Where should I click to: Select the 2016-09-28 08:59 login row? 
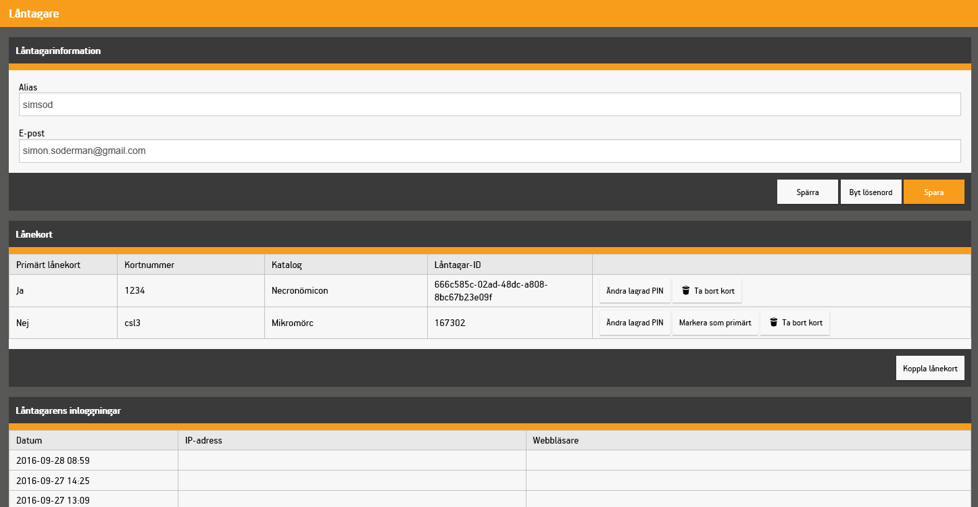tap(490, 460)
